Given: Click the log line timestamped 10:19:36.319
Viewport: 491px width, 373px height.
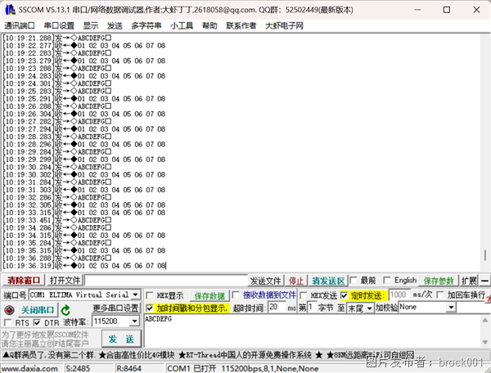Looking at the screenshot, I should (x=84, y=266).
